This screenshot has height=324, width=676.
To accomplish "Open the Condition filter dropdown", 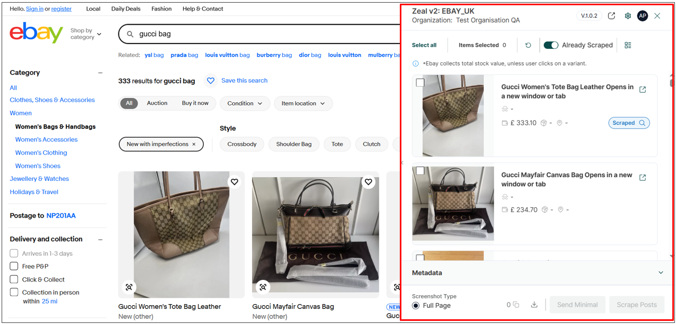I will tap(245, 103).
